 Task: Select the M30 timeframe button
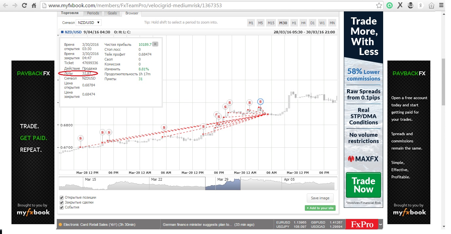283,23
